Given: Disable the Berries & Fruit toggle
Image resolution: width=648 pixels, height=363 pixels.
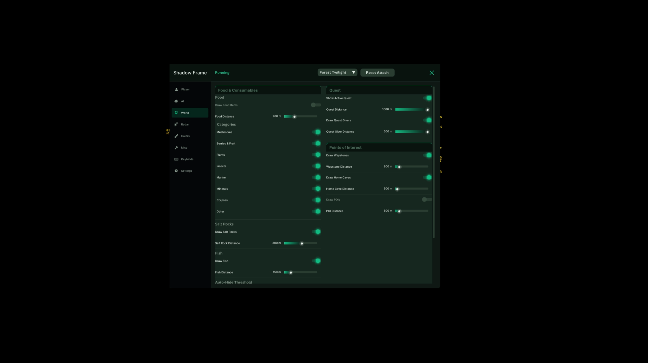Looking at the screenshot, I should [x=316, y=143].
